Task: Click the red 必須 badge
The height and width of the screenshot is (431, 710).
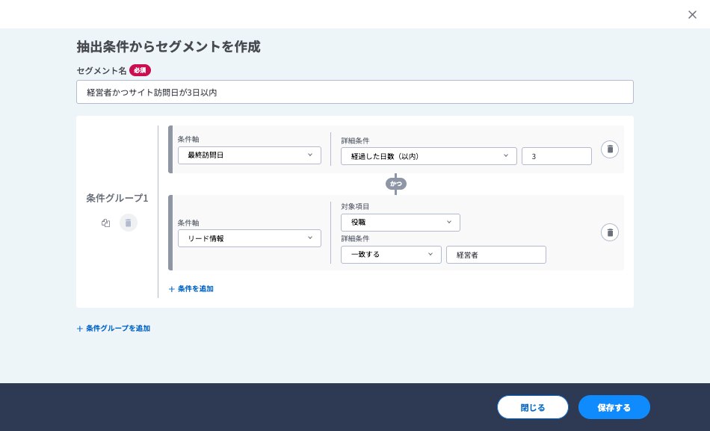Action: click(140, 70)
